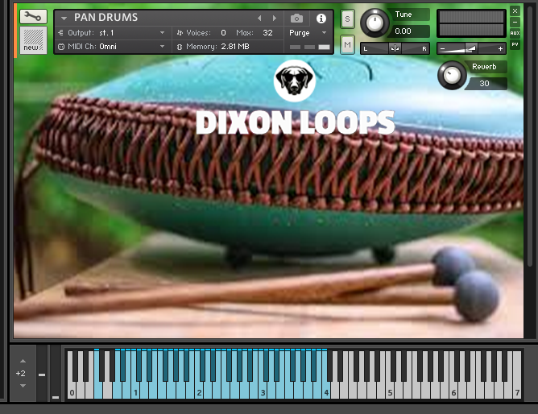Select next instrument with right arrow

click(x=275, y=18)
